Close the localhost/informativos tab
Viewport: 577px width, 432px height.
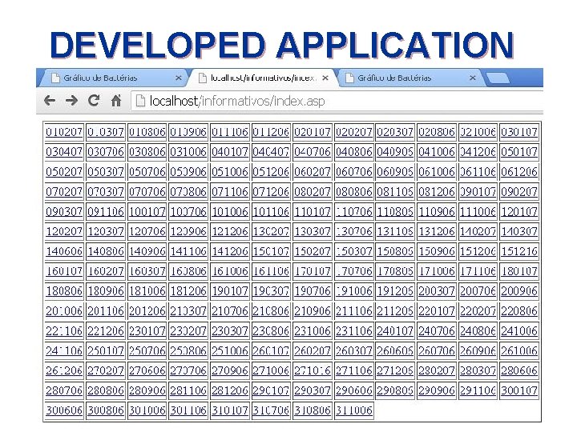325,78
